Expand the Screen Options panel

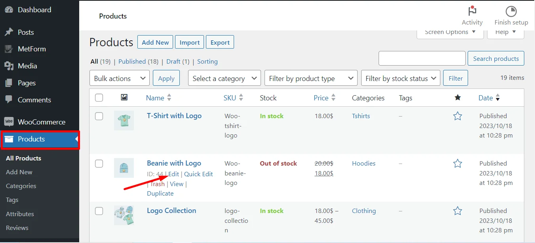(x=450, y=32)
